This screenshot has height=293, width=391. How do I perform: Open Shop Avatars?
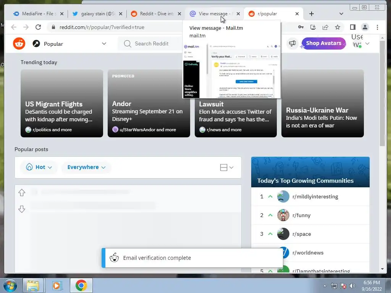coord(323,43)
